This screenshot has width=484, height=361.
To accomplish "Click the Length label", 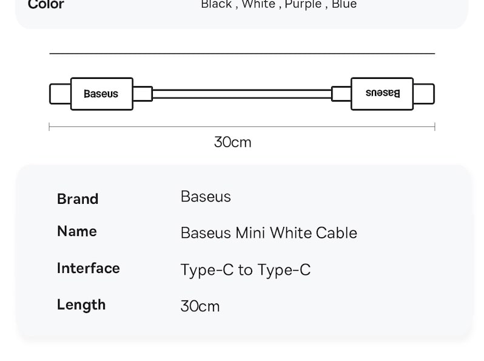I will [81, 305].
